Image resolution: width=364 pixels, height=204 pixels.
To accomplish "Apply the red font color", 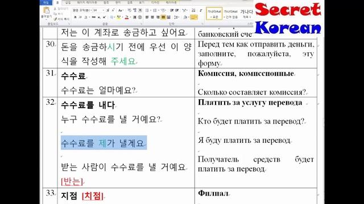I will coord(127,17).
